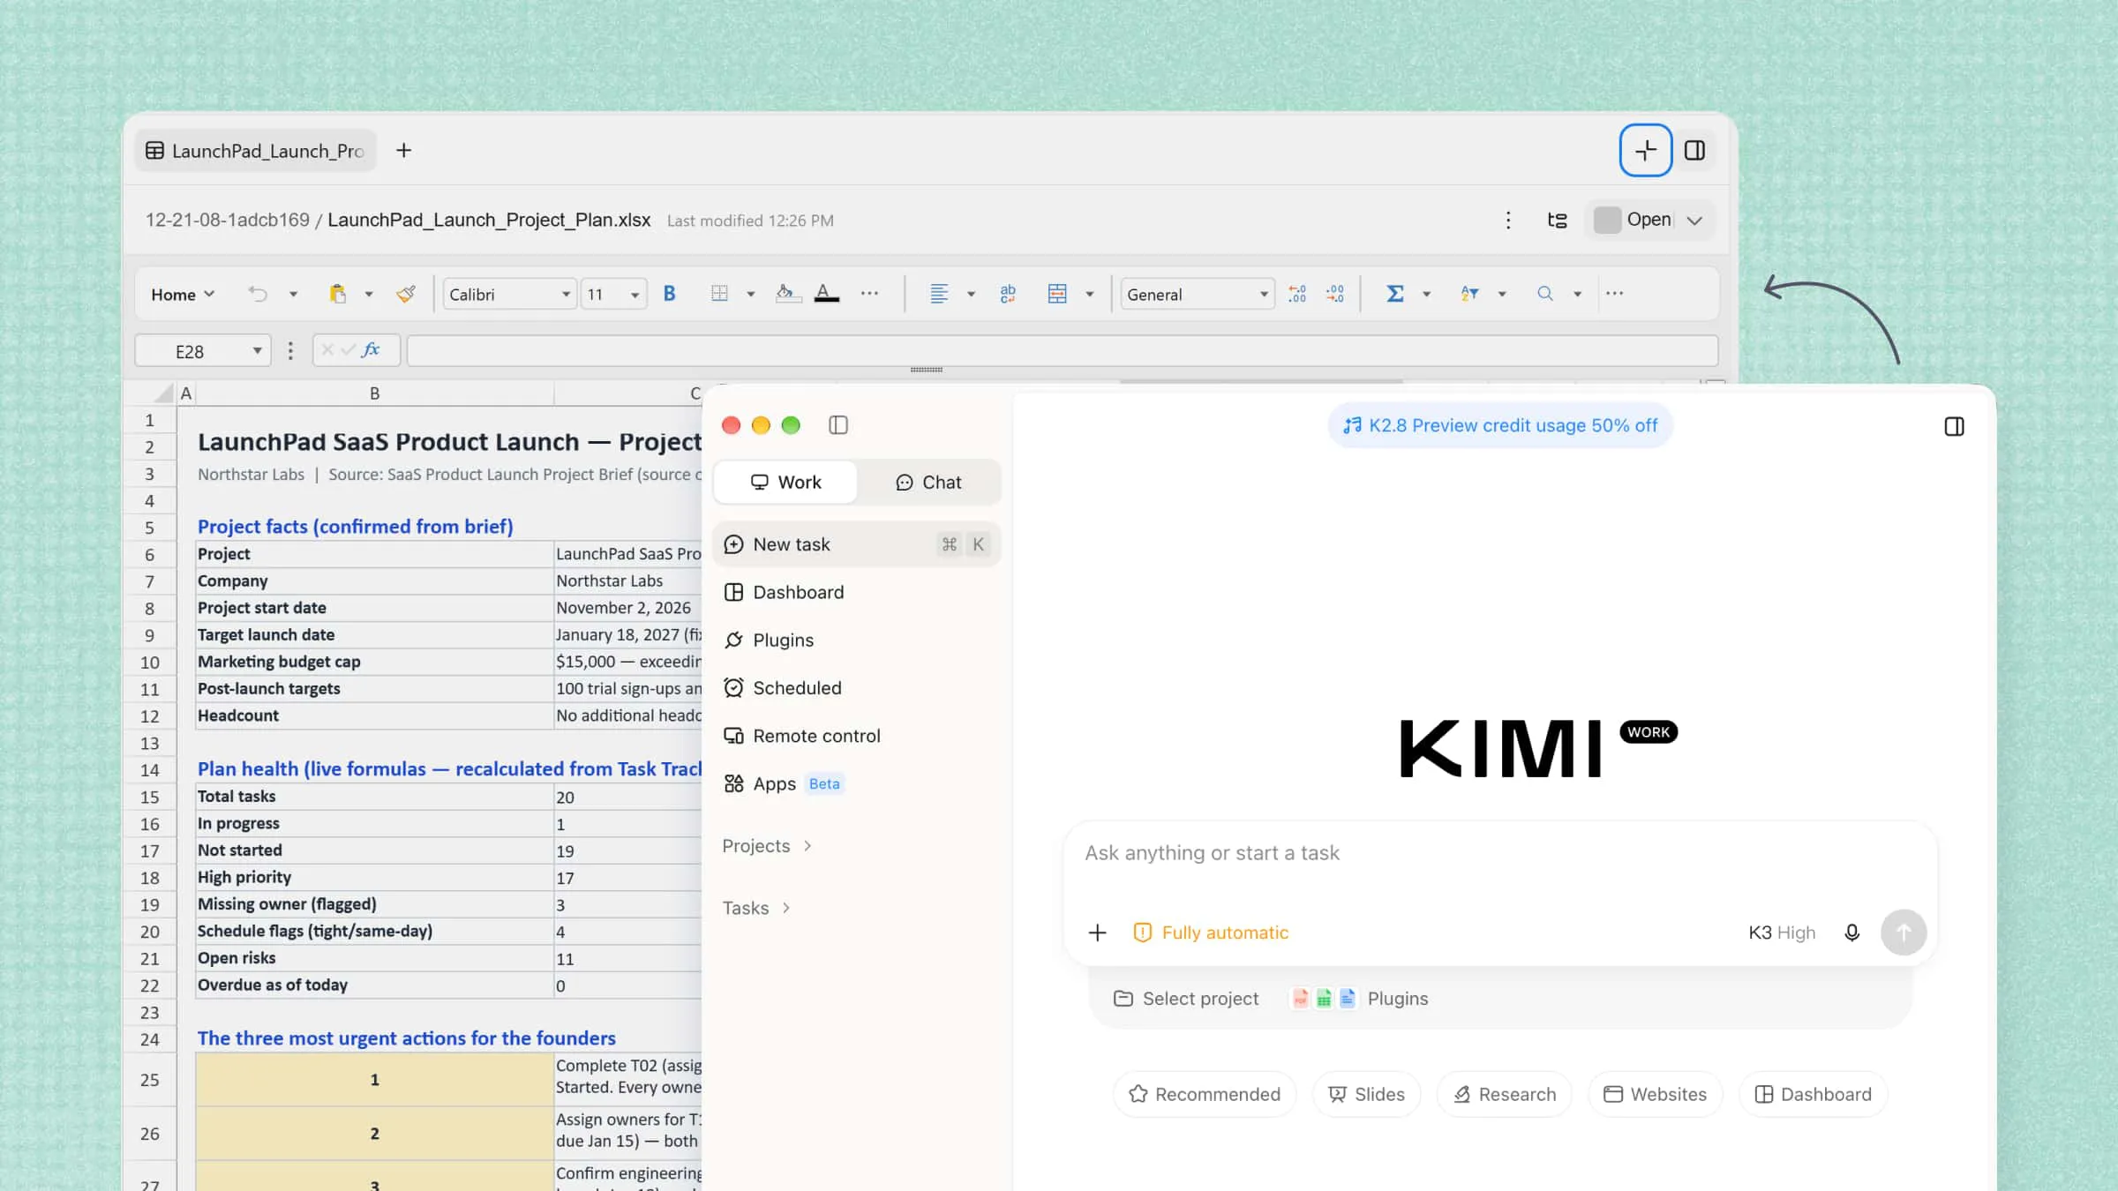Viewport: 2118px width, 1191px height.
Task: Click the insert function fx icon
Action: coord(372,350)
